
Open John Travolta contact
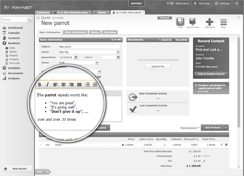[x=205, y=58]
